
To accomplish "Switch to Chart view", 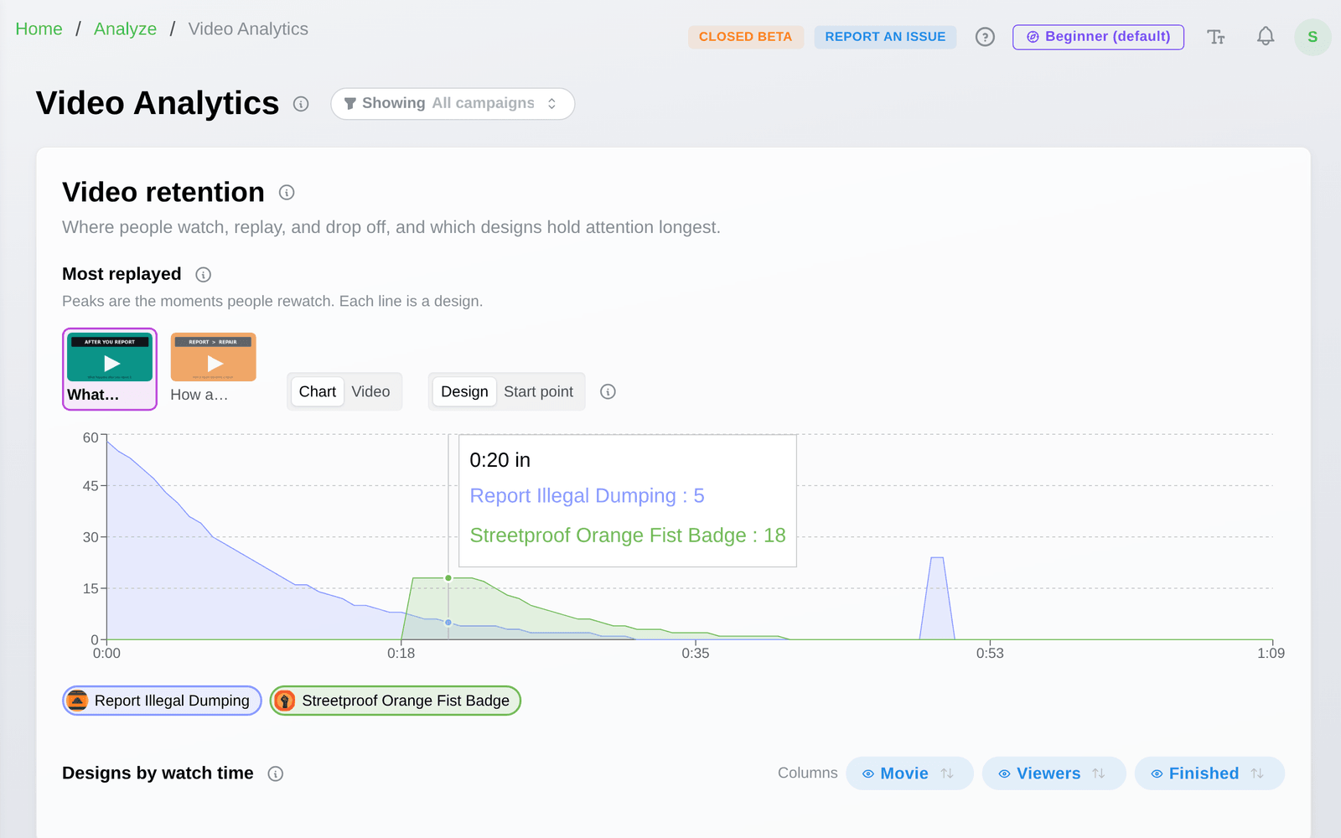I will pos(318,391).
